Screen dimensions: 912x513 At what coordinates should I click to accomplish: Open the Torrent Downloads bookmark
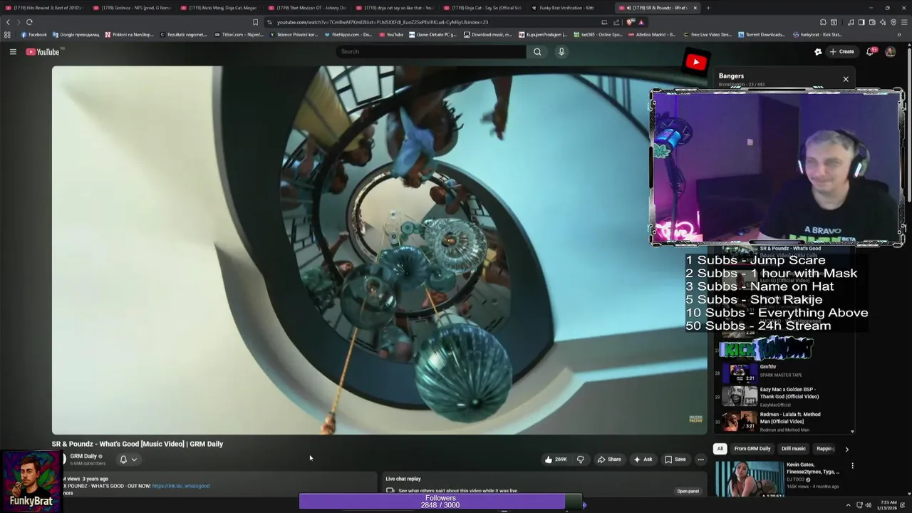pyautogui.click(x=762, y=34)
